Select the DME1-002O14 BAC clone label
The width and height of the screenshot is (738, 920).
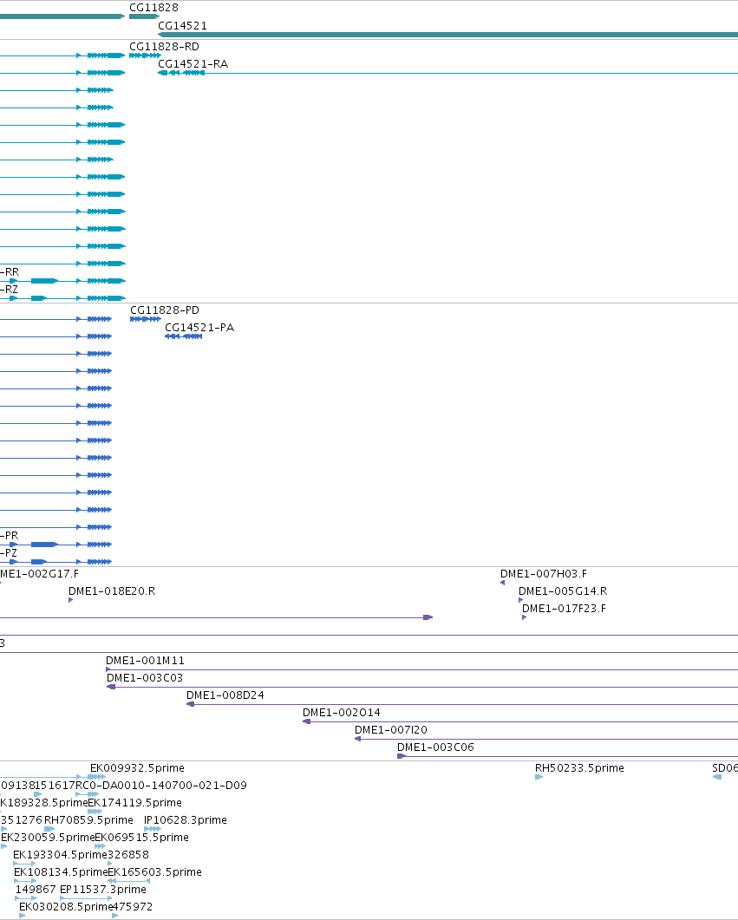[342, 712]
